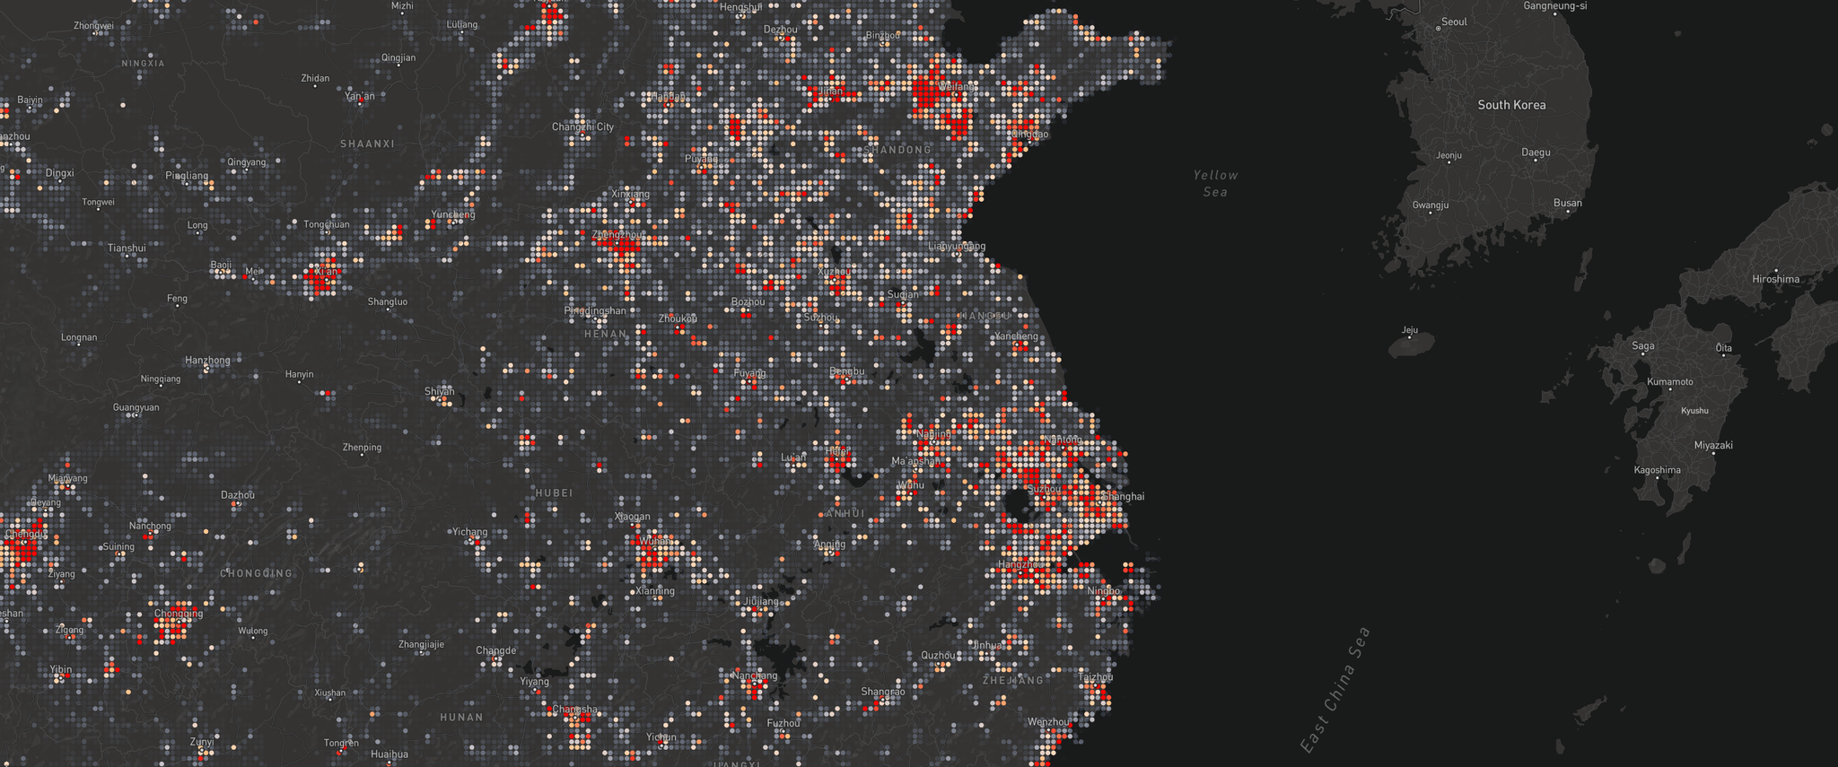The image size is (1838, 767).
Task: Select the Quzhou city label
Action: pos(938,655)
